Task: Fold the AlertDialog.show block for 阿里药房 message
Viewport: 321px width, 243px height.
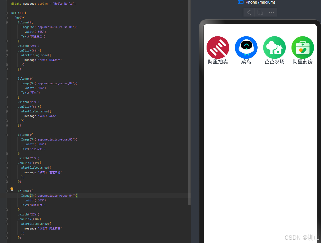Action: point(7,224)
